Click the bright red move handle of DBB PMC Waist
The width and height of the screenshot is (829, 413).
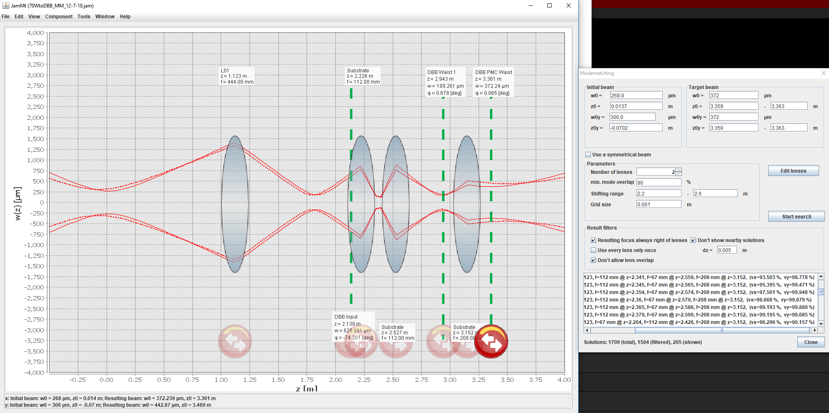(x=491, y=341)
